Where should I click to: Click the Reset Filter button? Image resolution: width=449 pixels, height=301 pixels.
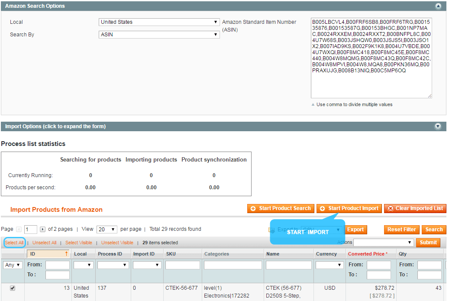(402, 230)
